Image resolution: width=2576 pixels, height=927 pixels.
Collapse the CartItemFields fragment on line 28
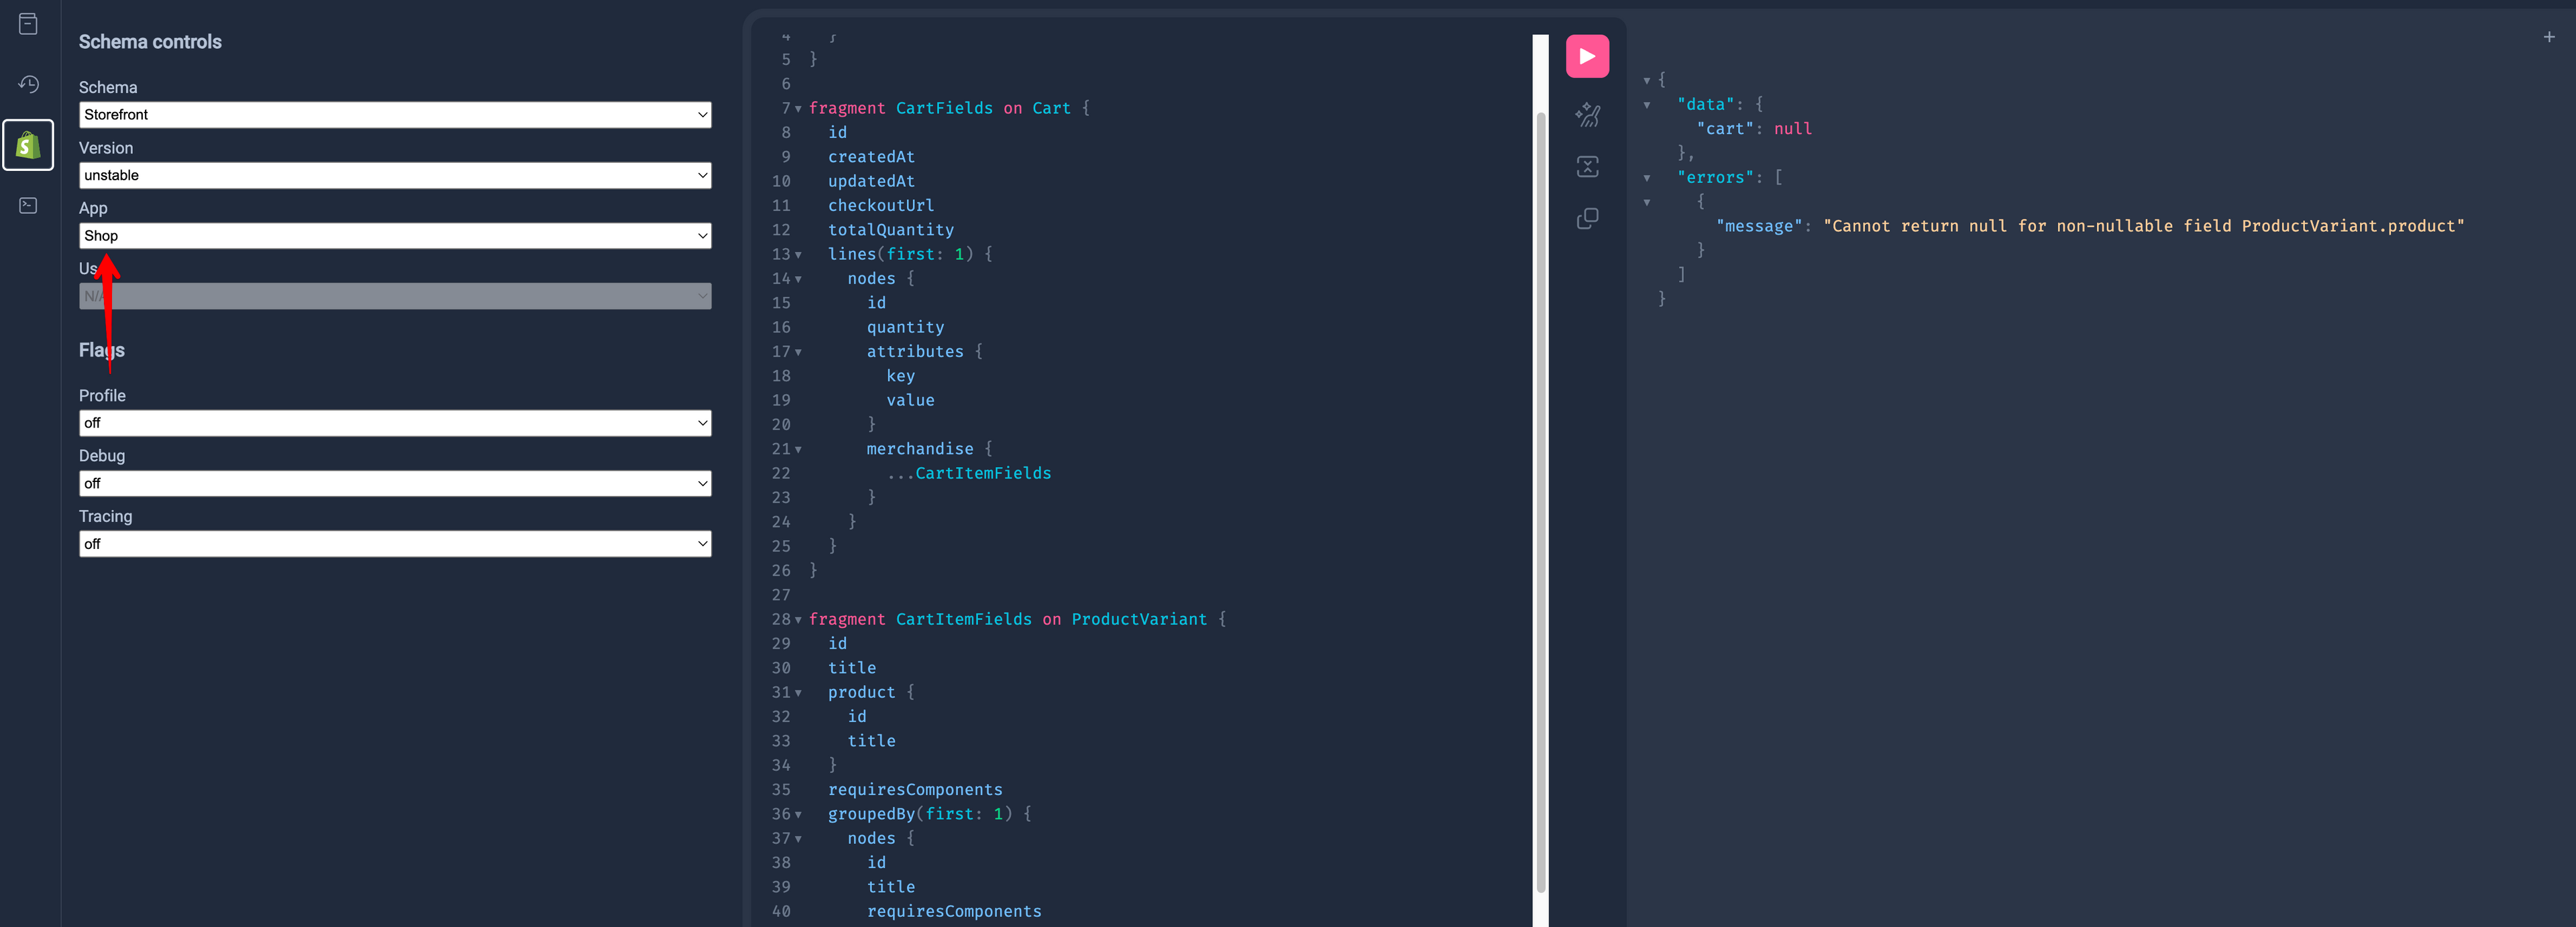[798, 620]
